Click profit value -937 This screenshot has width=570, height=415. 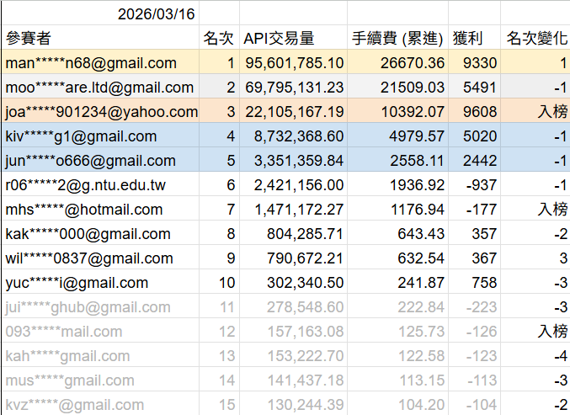click(x=482, y=185)
